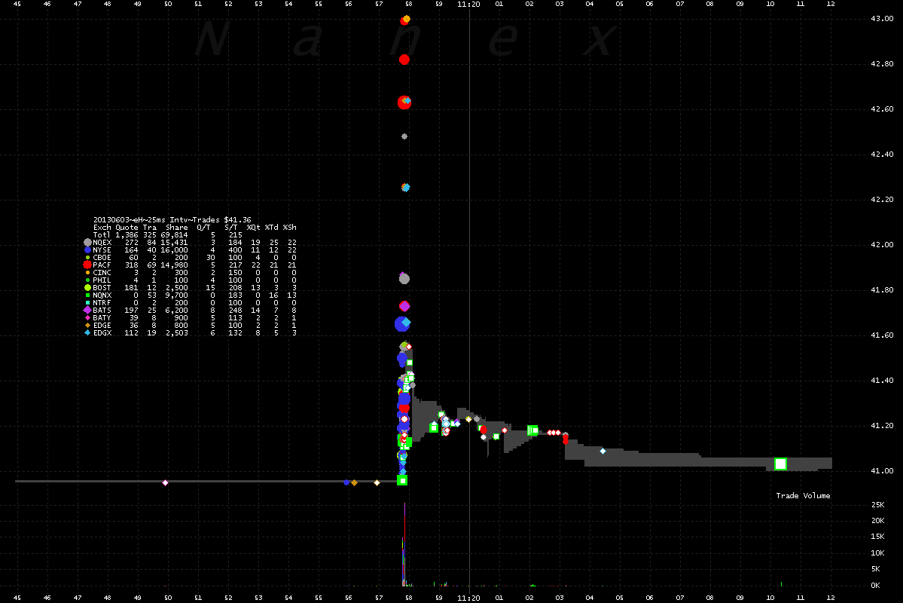The image size is (903, 603).
Task: Click the '41.20' price axis label
Action: [882, 425]
